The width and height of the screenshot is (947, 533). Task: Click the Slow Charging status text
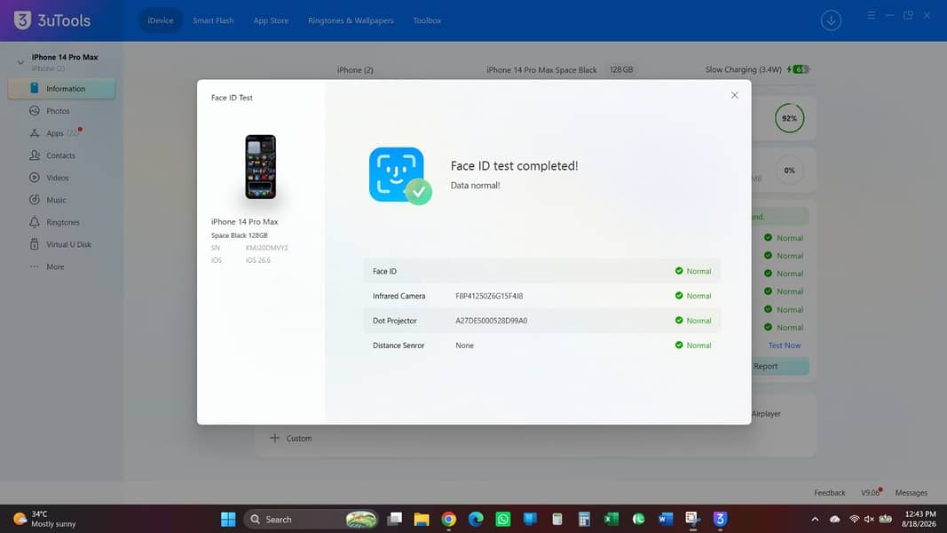point(744,69)
